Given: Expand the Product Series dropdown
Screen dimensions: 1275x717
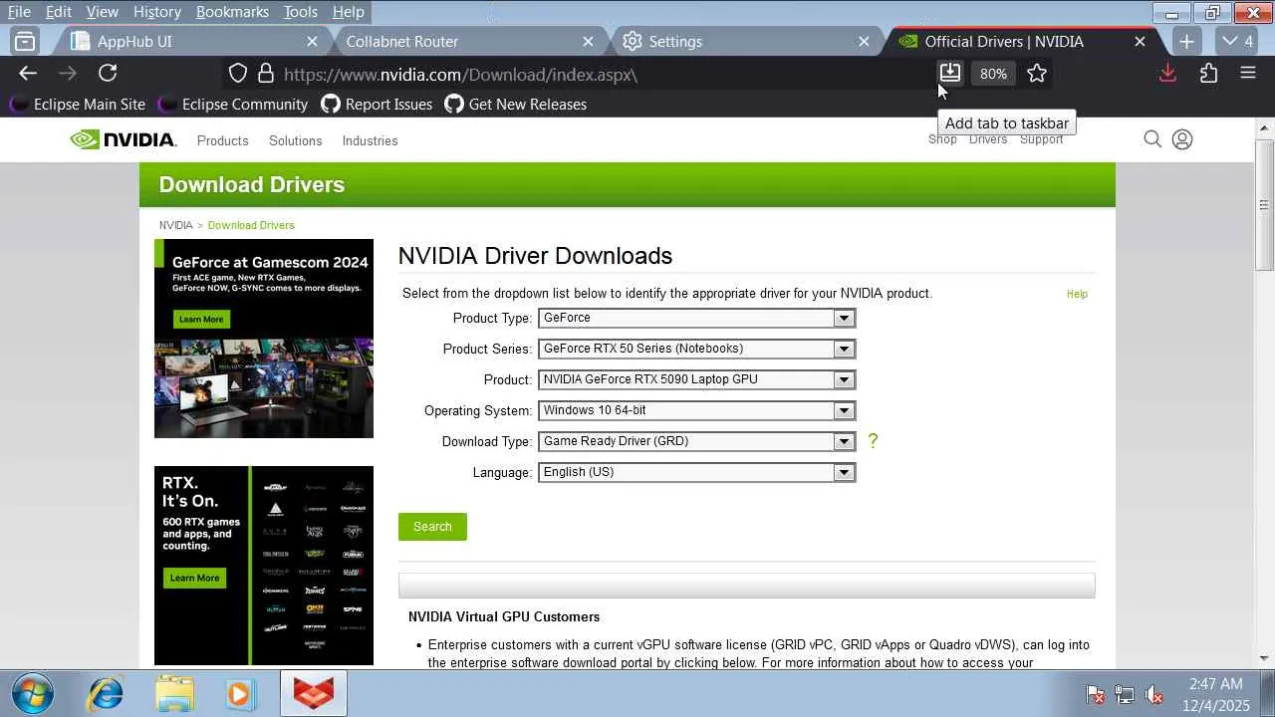Looking at the screenshot, I should [696, 349].
